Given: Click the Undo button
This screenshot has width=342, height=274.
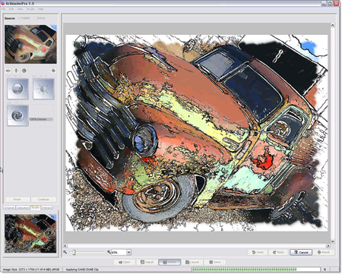Looking at the screenshot, I should tap(258, 252).
